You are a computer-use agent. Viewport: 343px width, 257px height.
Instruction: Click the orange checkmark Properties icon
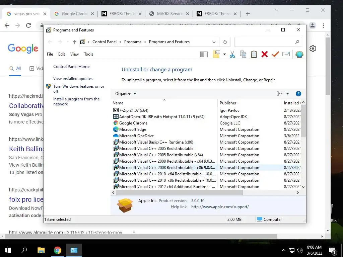click(275, 54)
